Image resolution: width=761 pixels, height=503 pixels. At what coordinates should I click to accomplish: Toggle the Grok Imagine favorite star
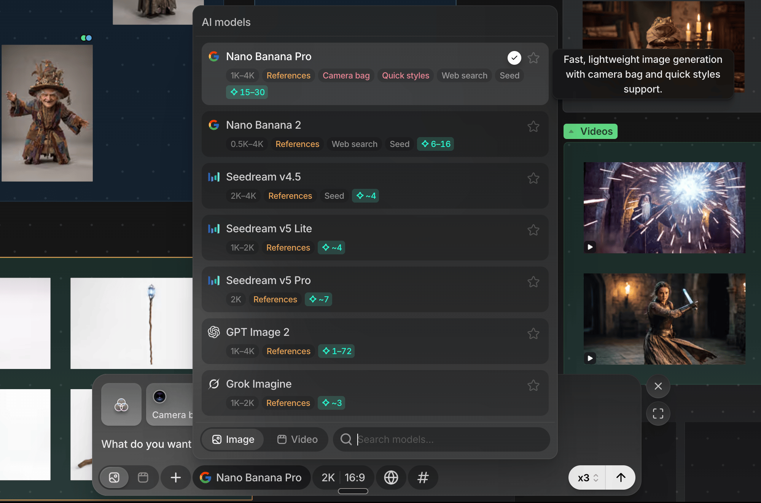(x=533, y=385)
